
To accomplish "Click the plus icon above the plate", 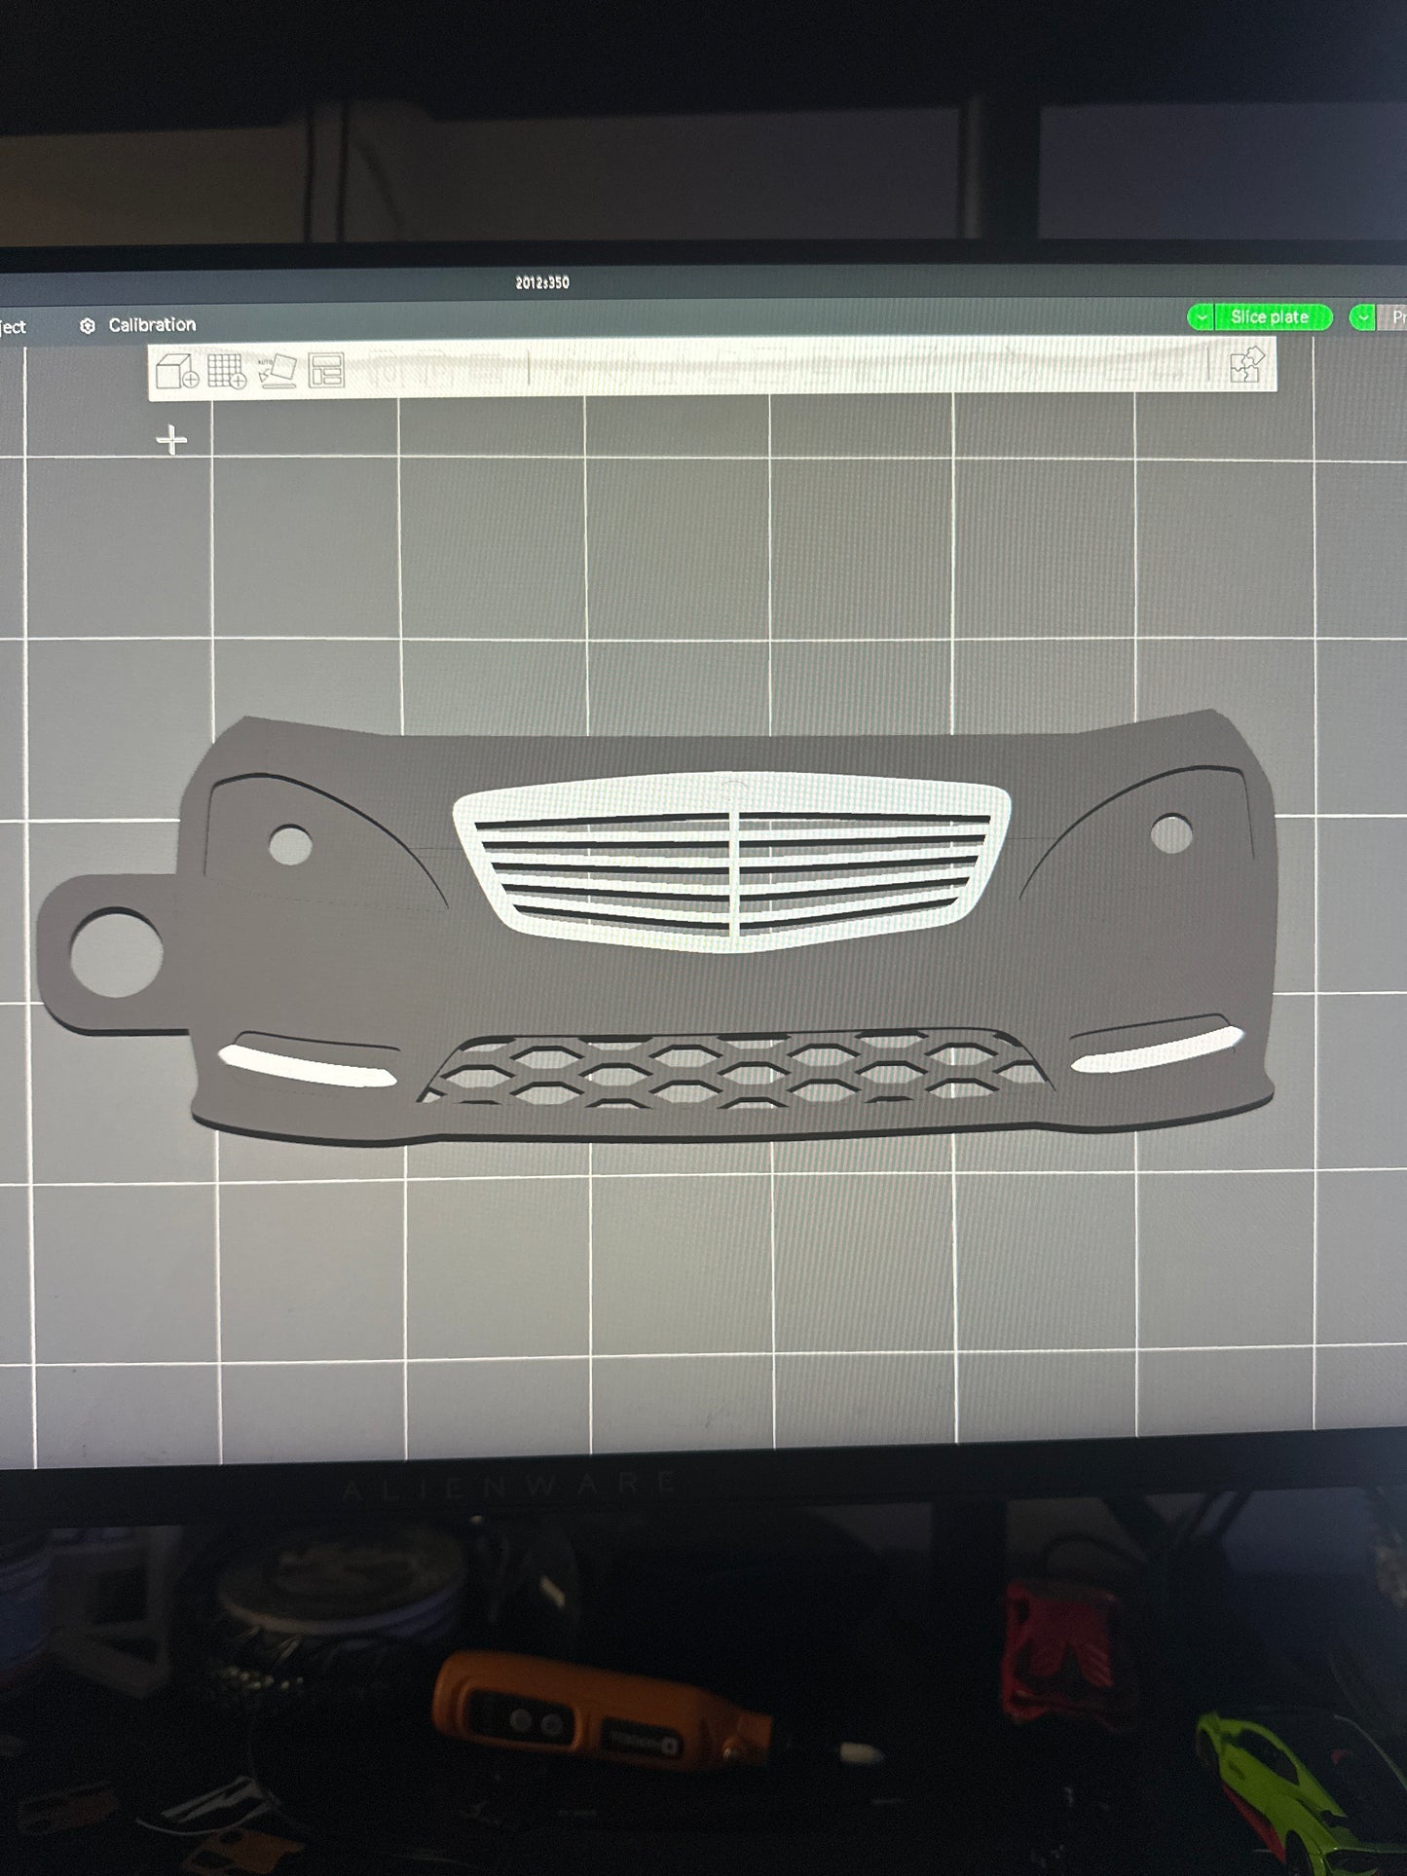I will click(172, 440).
